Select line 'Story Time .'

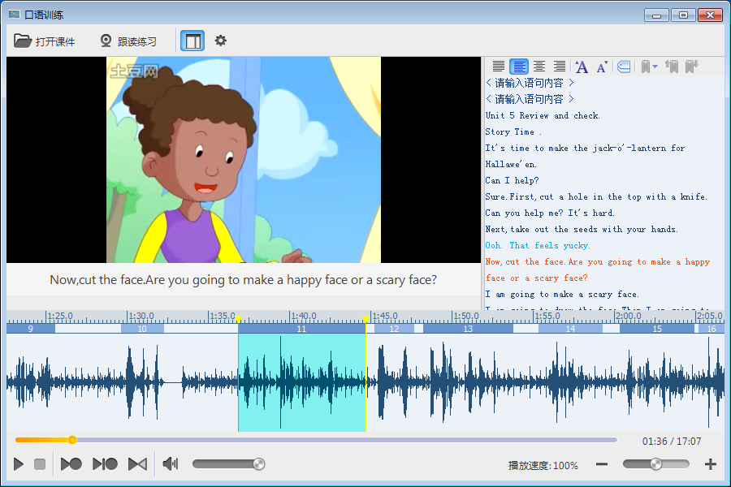513,131
